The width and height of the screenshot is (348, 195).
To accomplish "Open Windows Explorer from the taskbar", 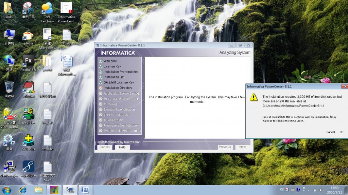I will [x=38, y=190].
